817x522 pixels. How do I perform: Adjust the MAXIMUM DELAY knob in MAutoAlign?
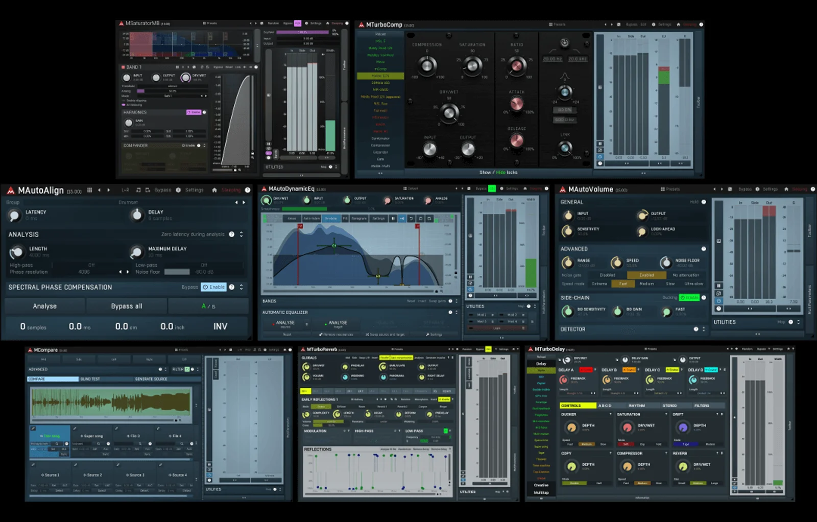coord(136,252)
